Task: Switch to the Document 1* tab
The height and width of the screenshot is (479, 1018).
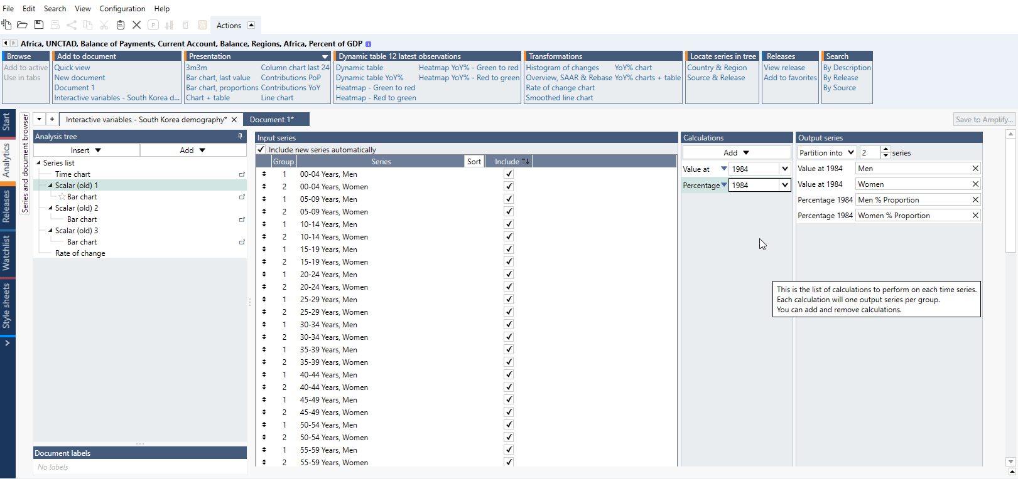Action: coord(271,120)
